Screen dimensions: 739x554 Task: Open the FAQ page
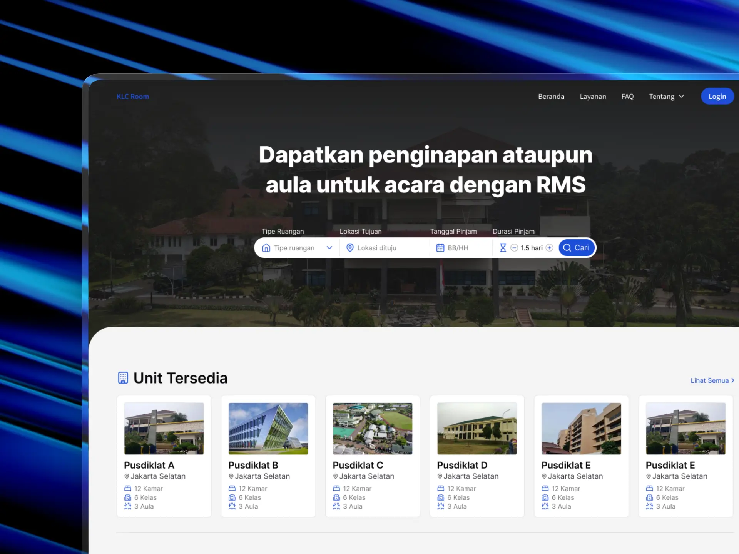click(x=627, y=96)
